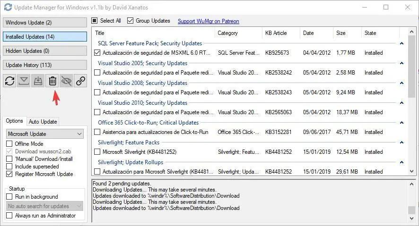
Task: Tick the Microsoft Silverlight KB4481252 update checkbox
Action: pyautogui.click(x=97, y=152)
